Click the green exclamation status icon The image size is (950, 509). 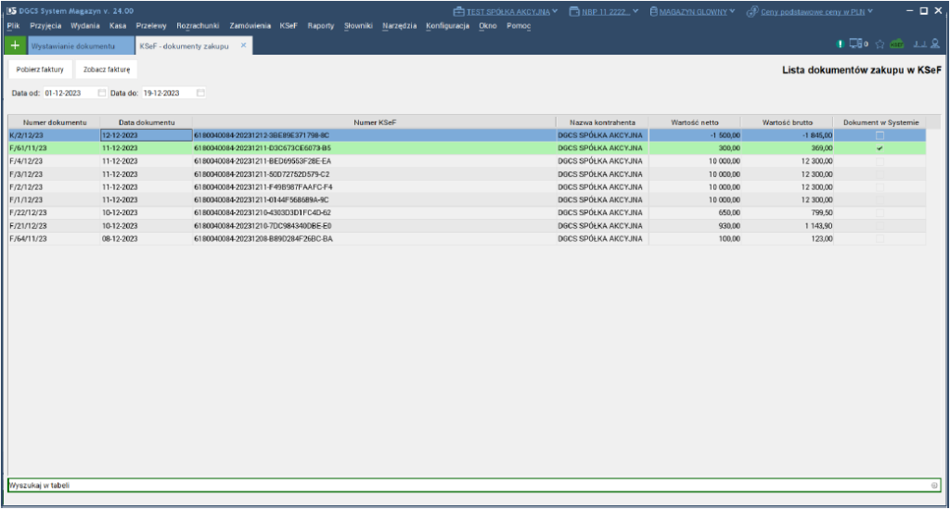coord(841,45)
